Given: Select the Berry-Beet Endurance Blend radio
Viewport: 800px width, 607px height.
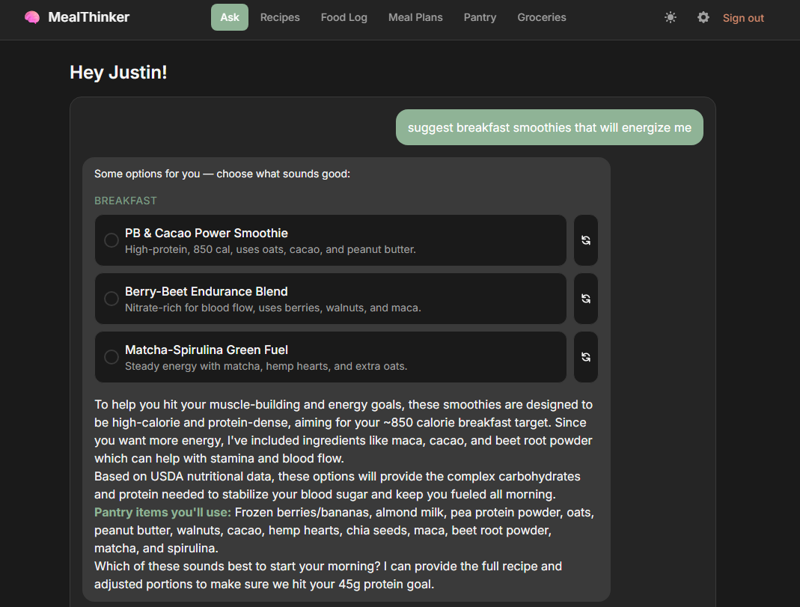Looking at the screenshot, I should (x=111, y=298).
